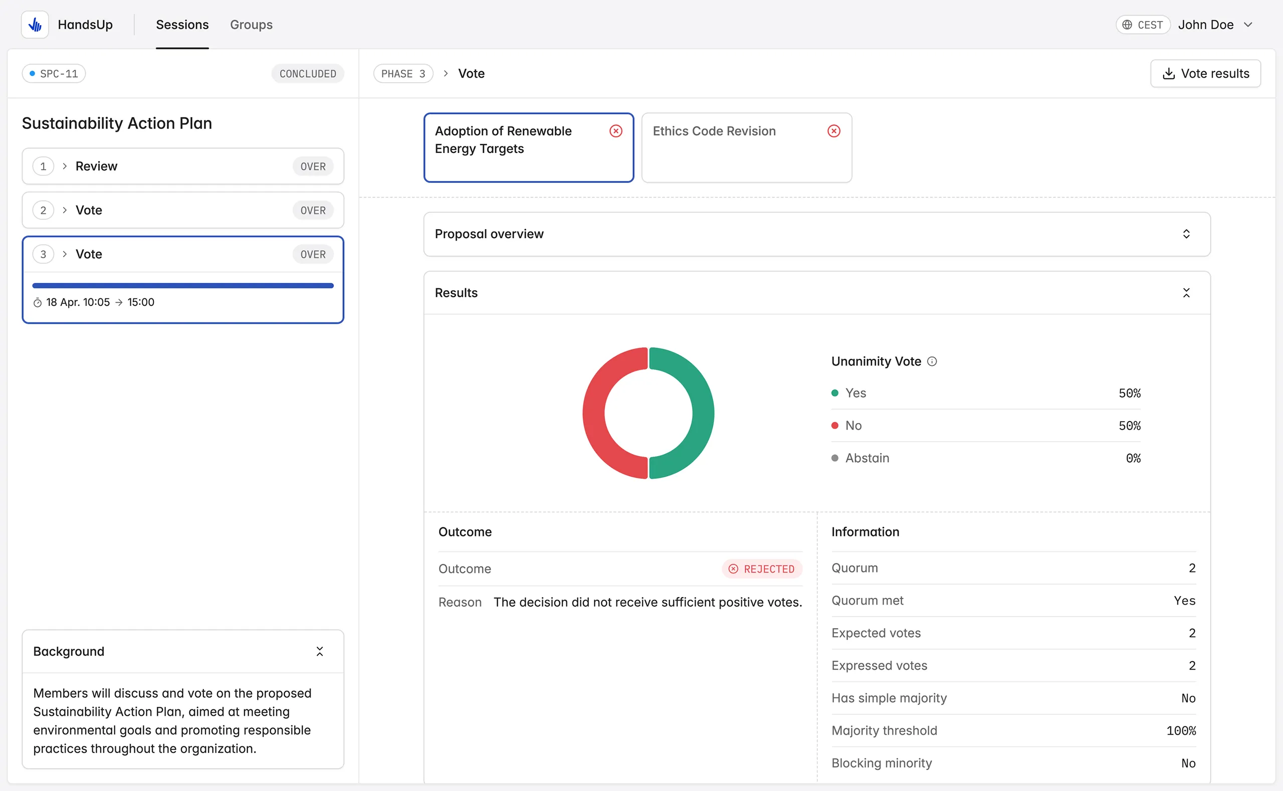
Task: Expand chevron next to phase 3 Vote
Action: [x=65, y=254]
